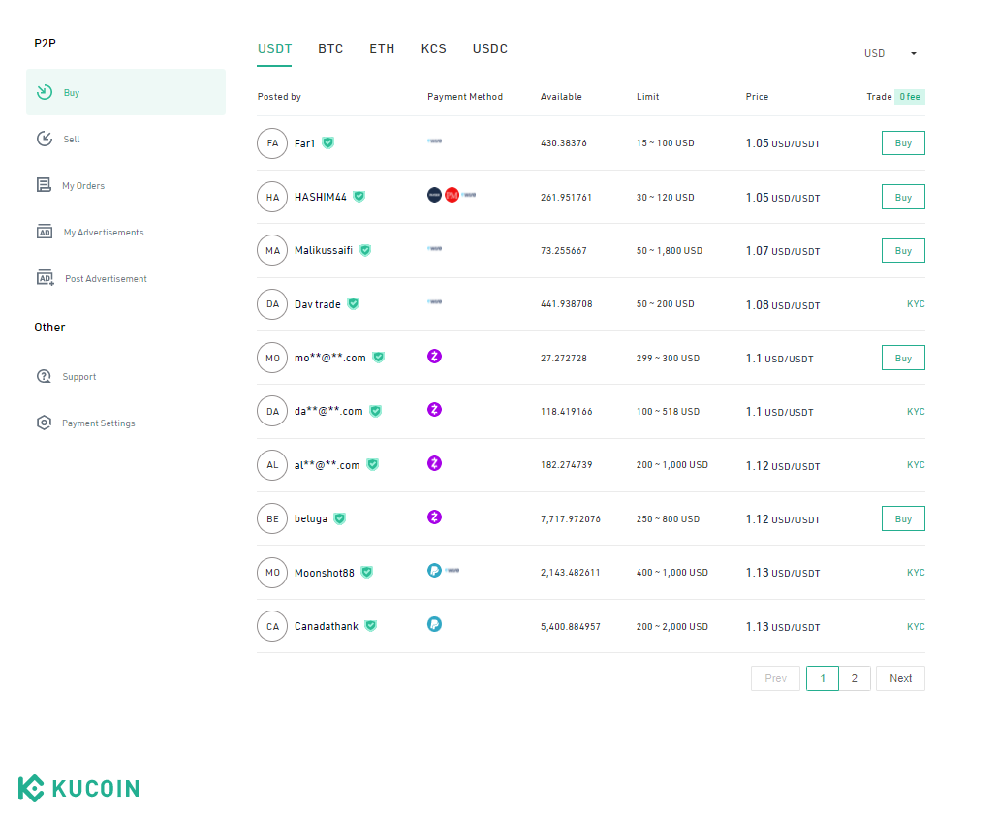This screenshot has height=815, width=998.
Task: Click the Price column header
Action: tap(757, 97)
